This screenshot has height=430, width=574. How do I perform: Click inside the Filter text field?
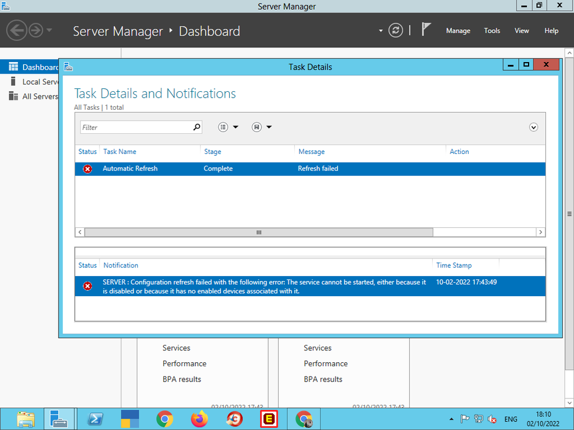(x=135, y=127)
